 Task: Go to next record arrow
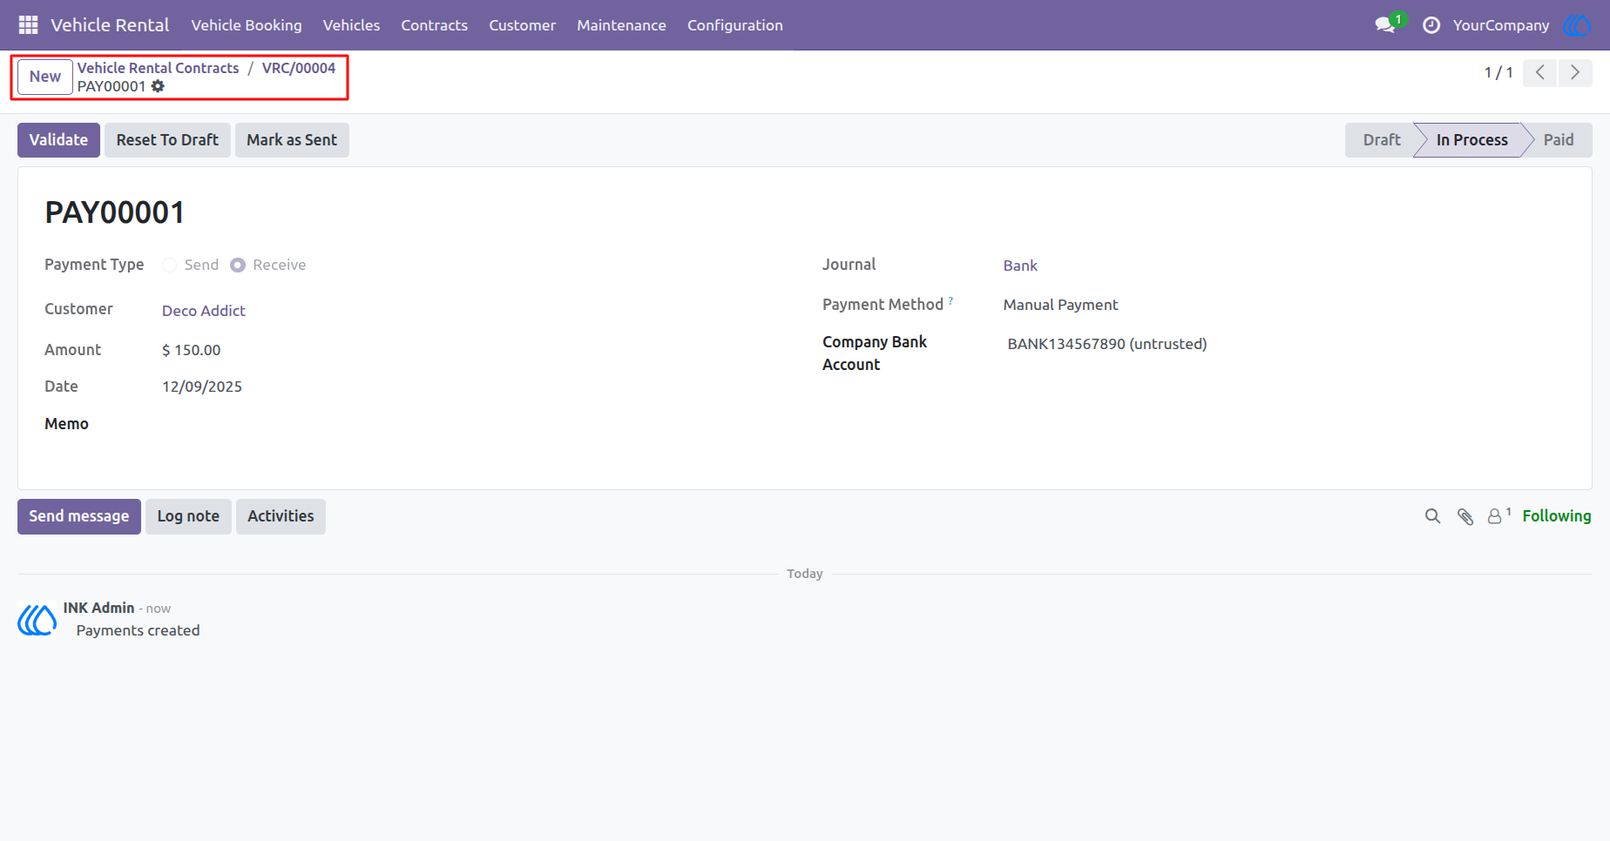[1575, 72]
